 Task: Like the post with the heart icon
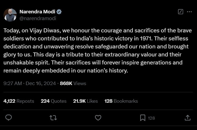point(98,118)
